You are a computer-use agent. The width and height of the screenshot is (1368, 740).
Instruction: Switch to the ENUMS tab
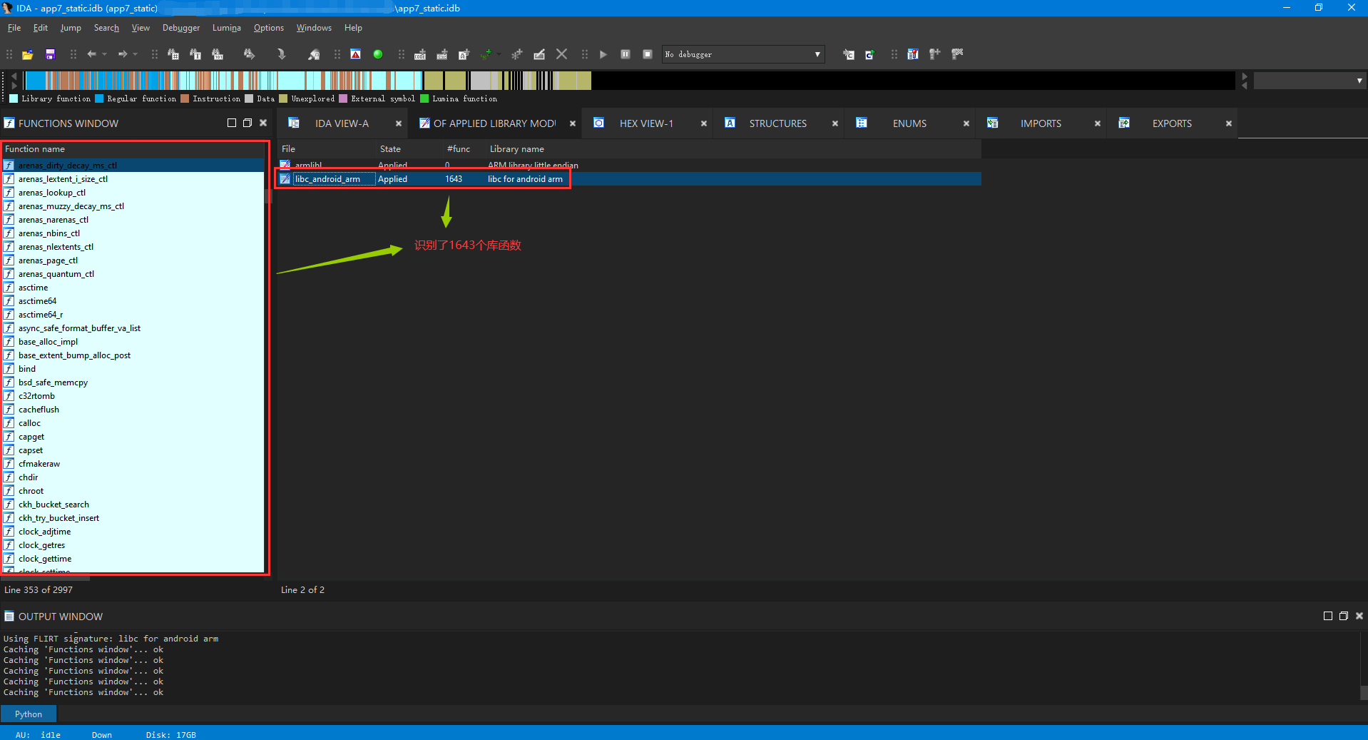[x=909, y=123]
